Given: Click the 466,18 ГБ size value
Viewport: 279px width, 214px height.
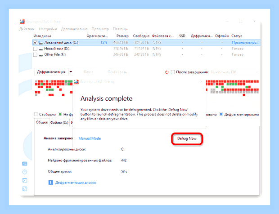Looking at the screenshot, I should click(x=121, y=42).
